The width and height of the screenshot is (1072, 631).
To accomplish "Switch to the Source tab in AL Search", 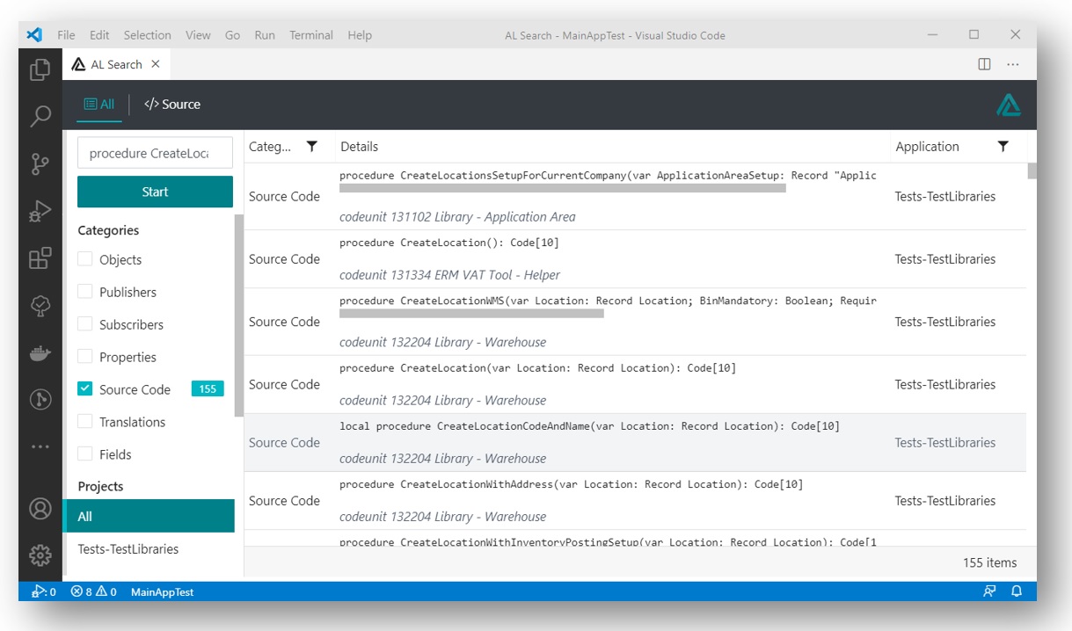I will (x=172, y=105).
